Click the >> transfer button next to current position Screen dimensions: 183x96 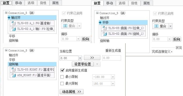tap(92, 58)
